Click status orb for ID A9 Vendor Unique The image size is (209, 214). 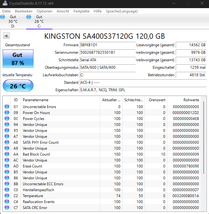click(7, 148)
